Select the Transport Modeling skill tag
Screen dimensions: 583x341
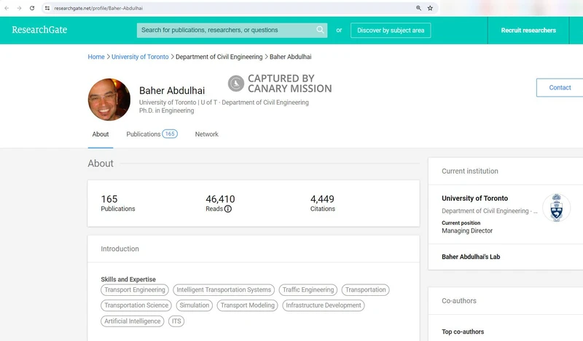click(x=247, y=305)
